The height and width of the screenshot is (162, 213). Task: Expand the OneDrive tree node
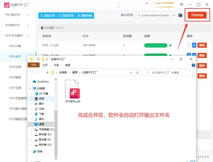[31, 82]
